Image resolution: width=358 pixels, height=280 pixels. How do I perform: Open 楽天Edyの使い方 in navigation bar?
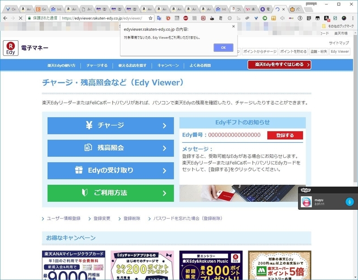click(x=61, y=65)
